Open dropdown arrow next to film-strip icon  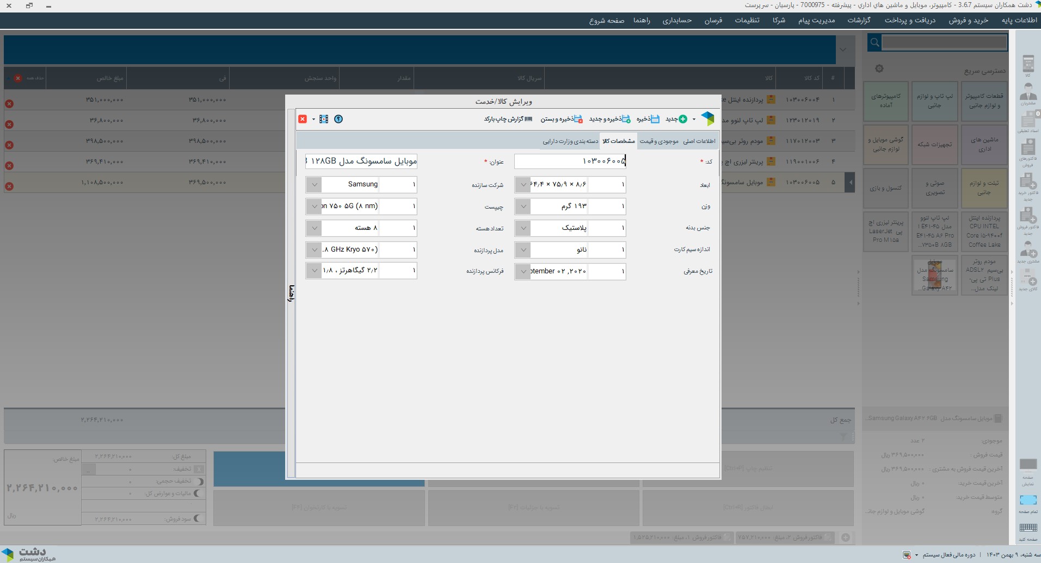[313, 119]
